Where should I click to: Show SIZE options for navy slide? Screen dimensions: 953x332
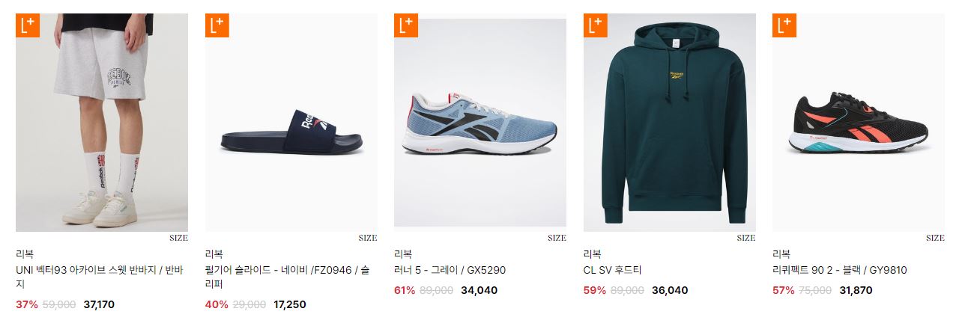point(368,238)
